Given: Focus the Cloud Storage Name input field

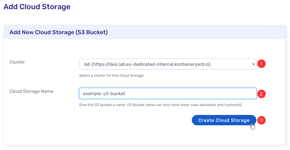Looking at the screenshot, I should coord(167,94).
